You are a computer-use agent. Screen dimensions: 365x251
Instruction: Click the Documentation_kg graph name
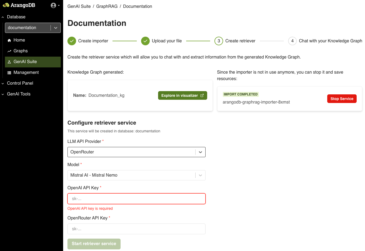106,95
